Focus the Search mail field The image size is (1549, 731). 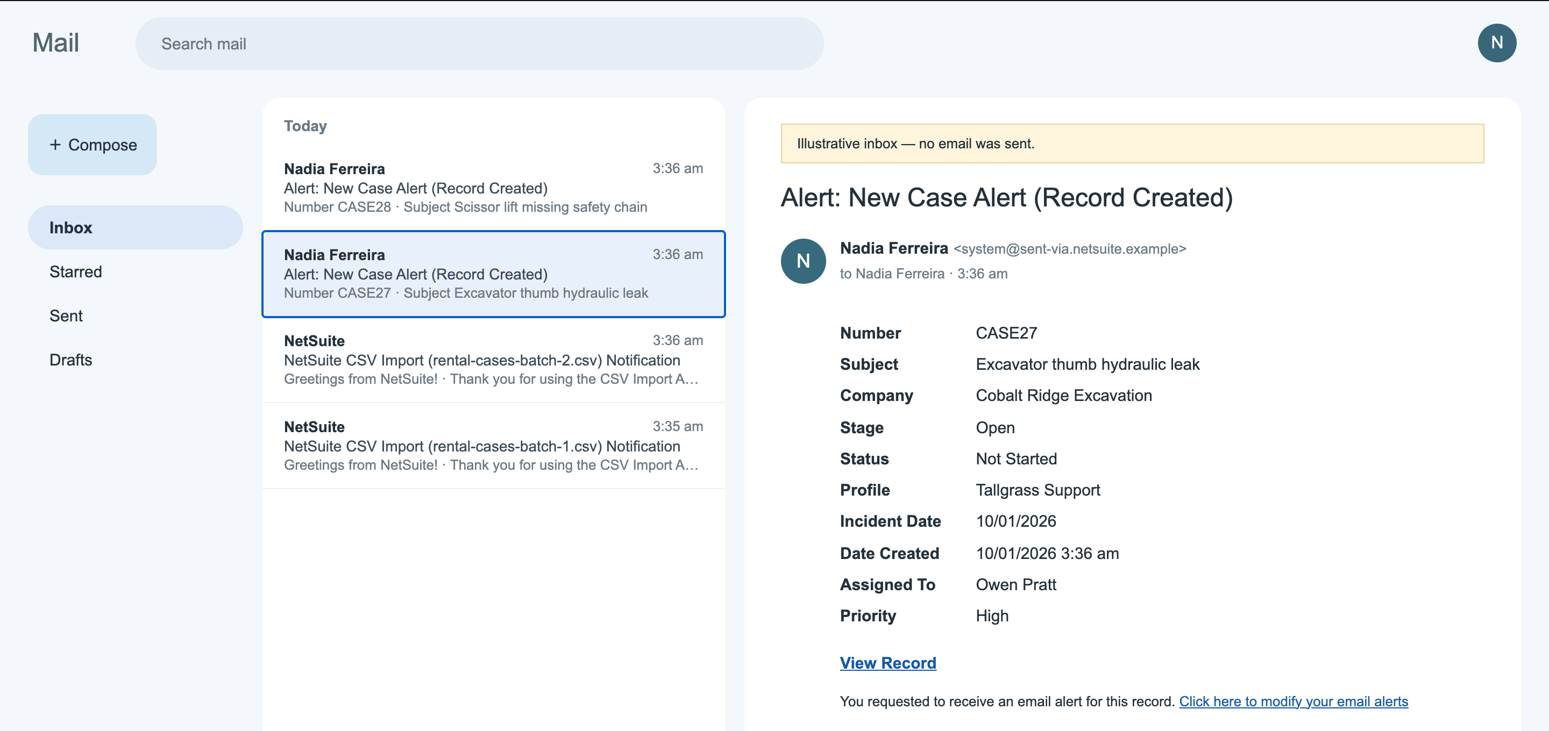tap(479, 44)
